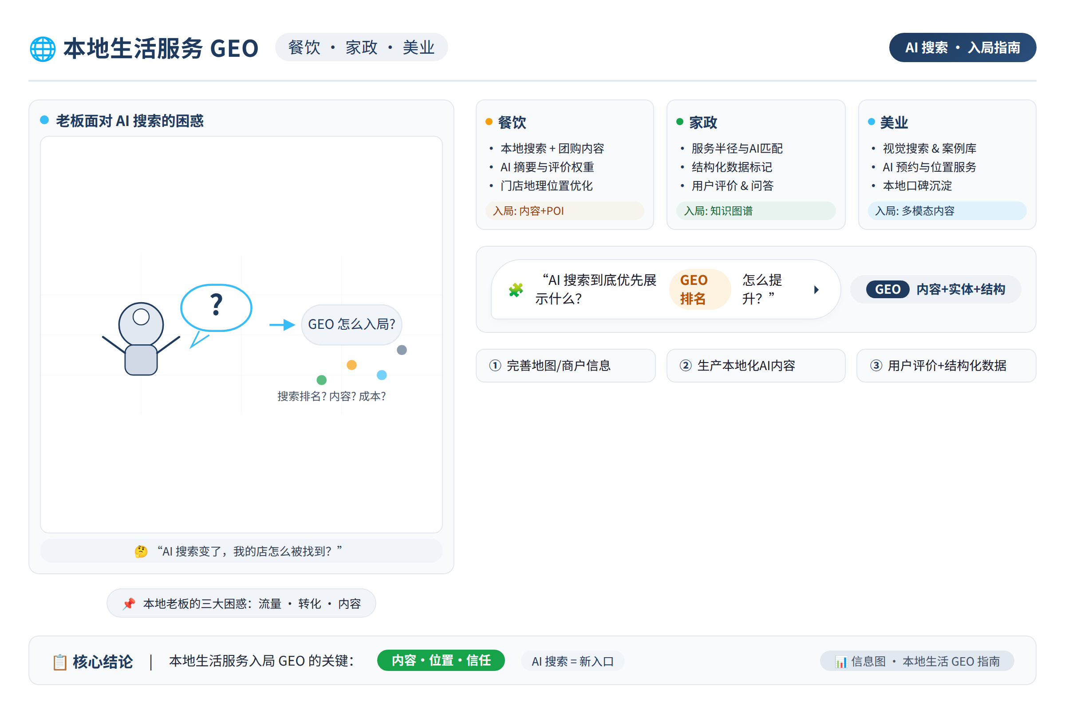
Task: Click bullet AI 摘要与评价权重
Action: (x=547, y=167)
